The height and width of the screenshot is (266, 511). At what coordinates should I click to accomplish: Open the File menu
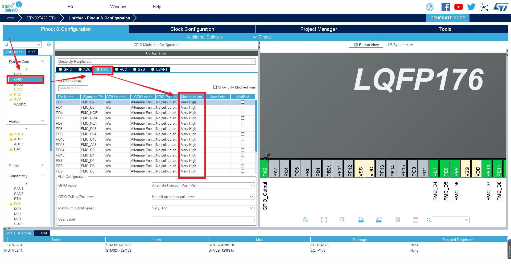[x=71, y=7]
